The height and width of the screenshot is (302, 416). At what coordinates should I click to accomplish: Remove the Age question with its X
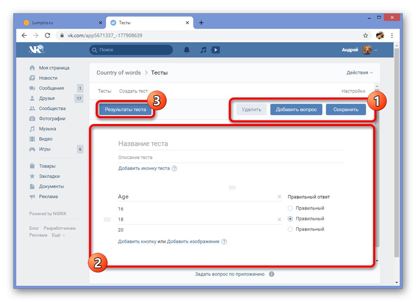280,197
